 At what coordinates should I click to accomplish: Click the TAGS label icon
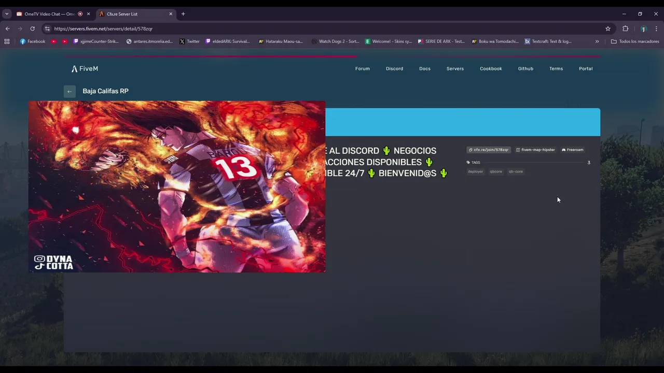click(x=468, y=163)
